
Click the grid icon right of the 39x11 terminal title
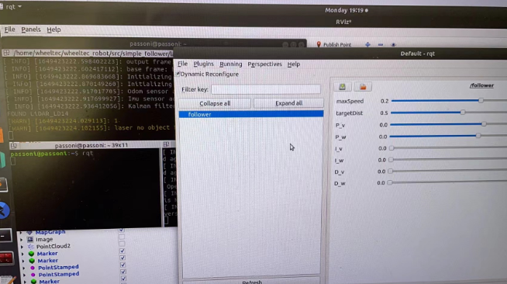click(166, 144)
